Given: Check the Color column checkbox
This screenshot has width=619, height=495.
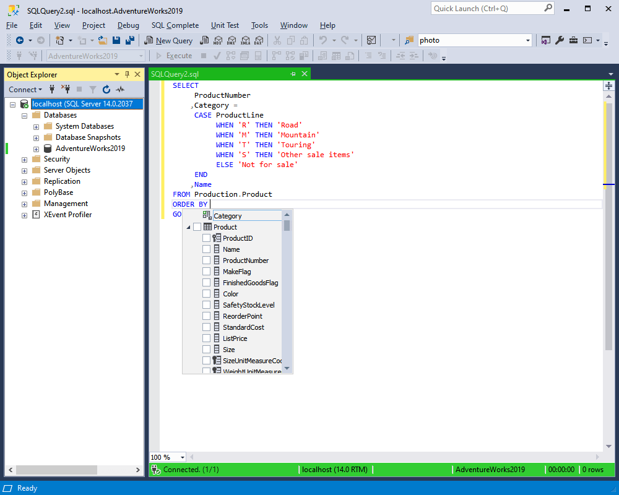Looking at the screenshot, I should click(x=206, y=294).
